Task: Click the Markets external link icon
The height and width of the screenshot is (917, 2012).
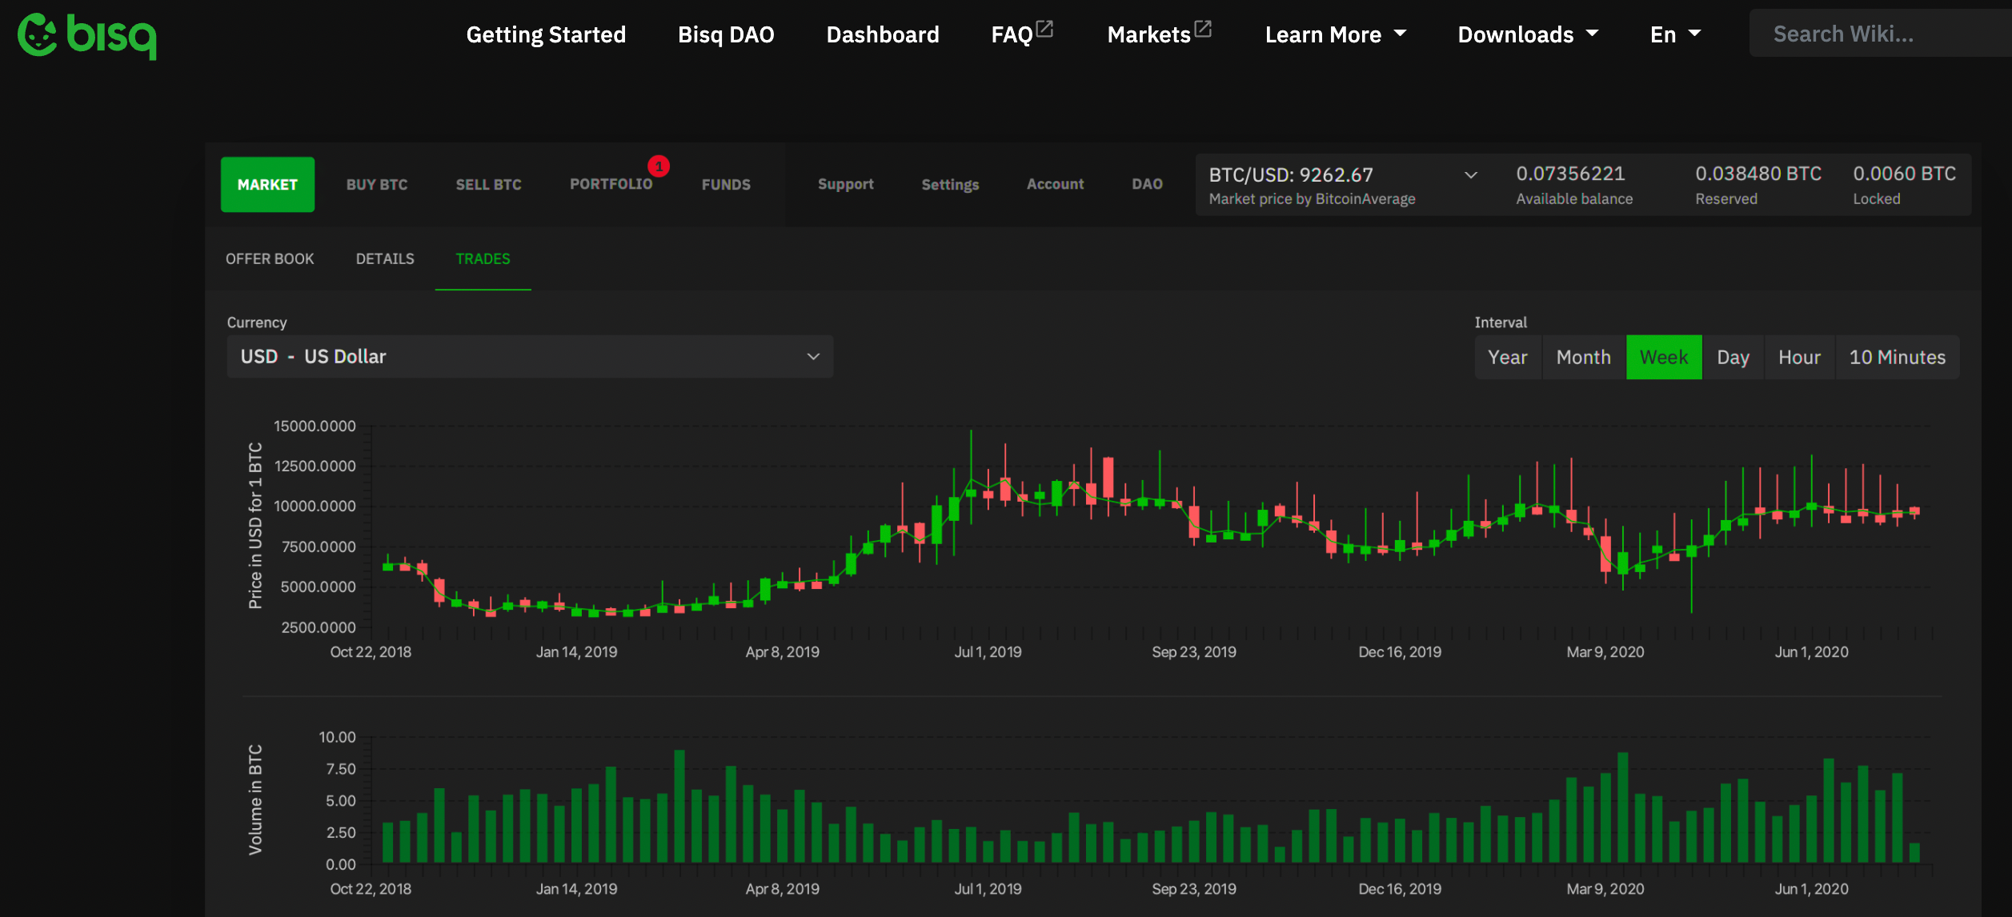Action: point(1203,29)
